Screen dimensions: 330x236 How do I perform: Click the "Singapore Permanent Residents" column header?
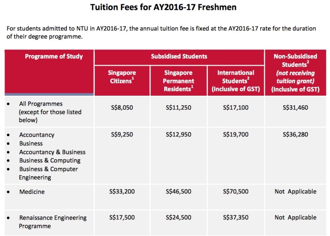point(179,81)
